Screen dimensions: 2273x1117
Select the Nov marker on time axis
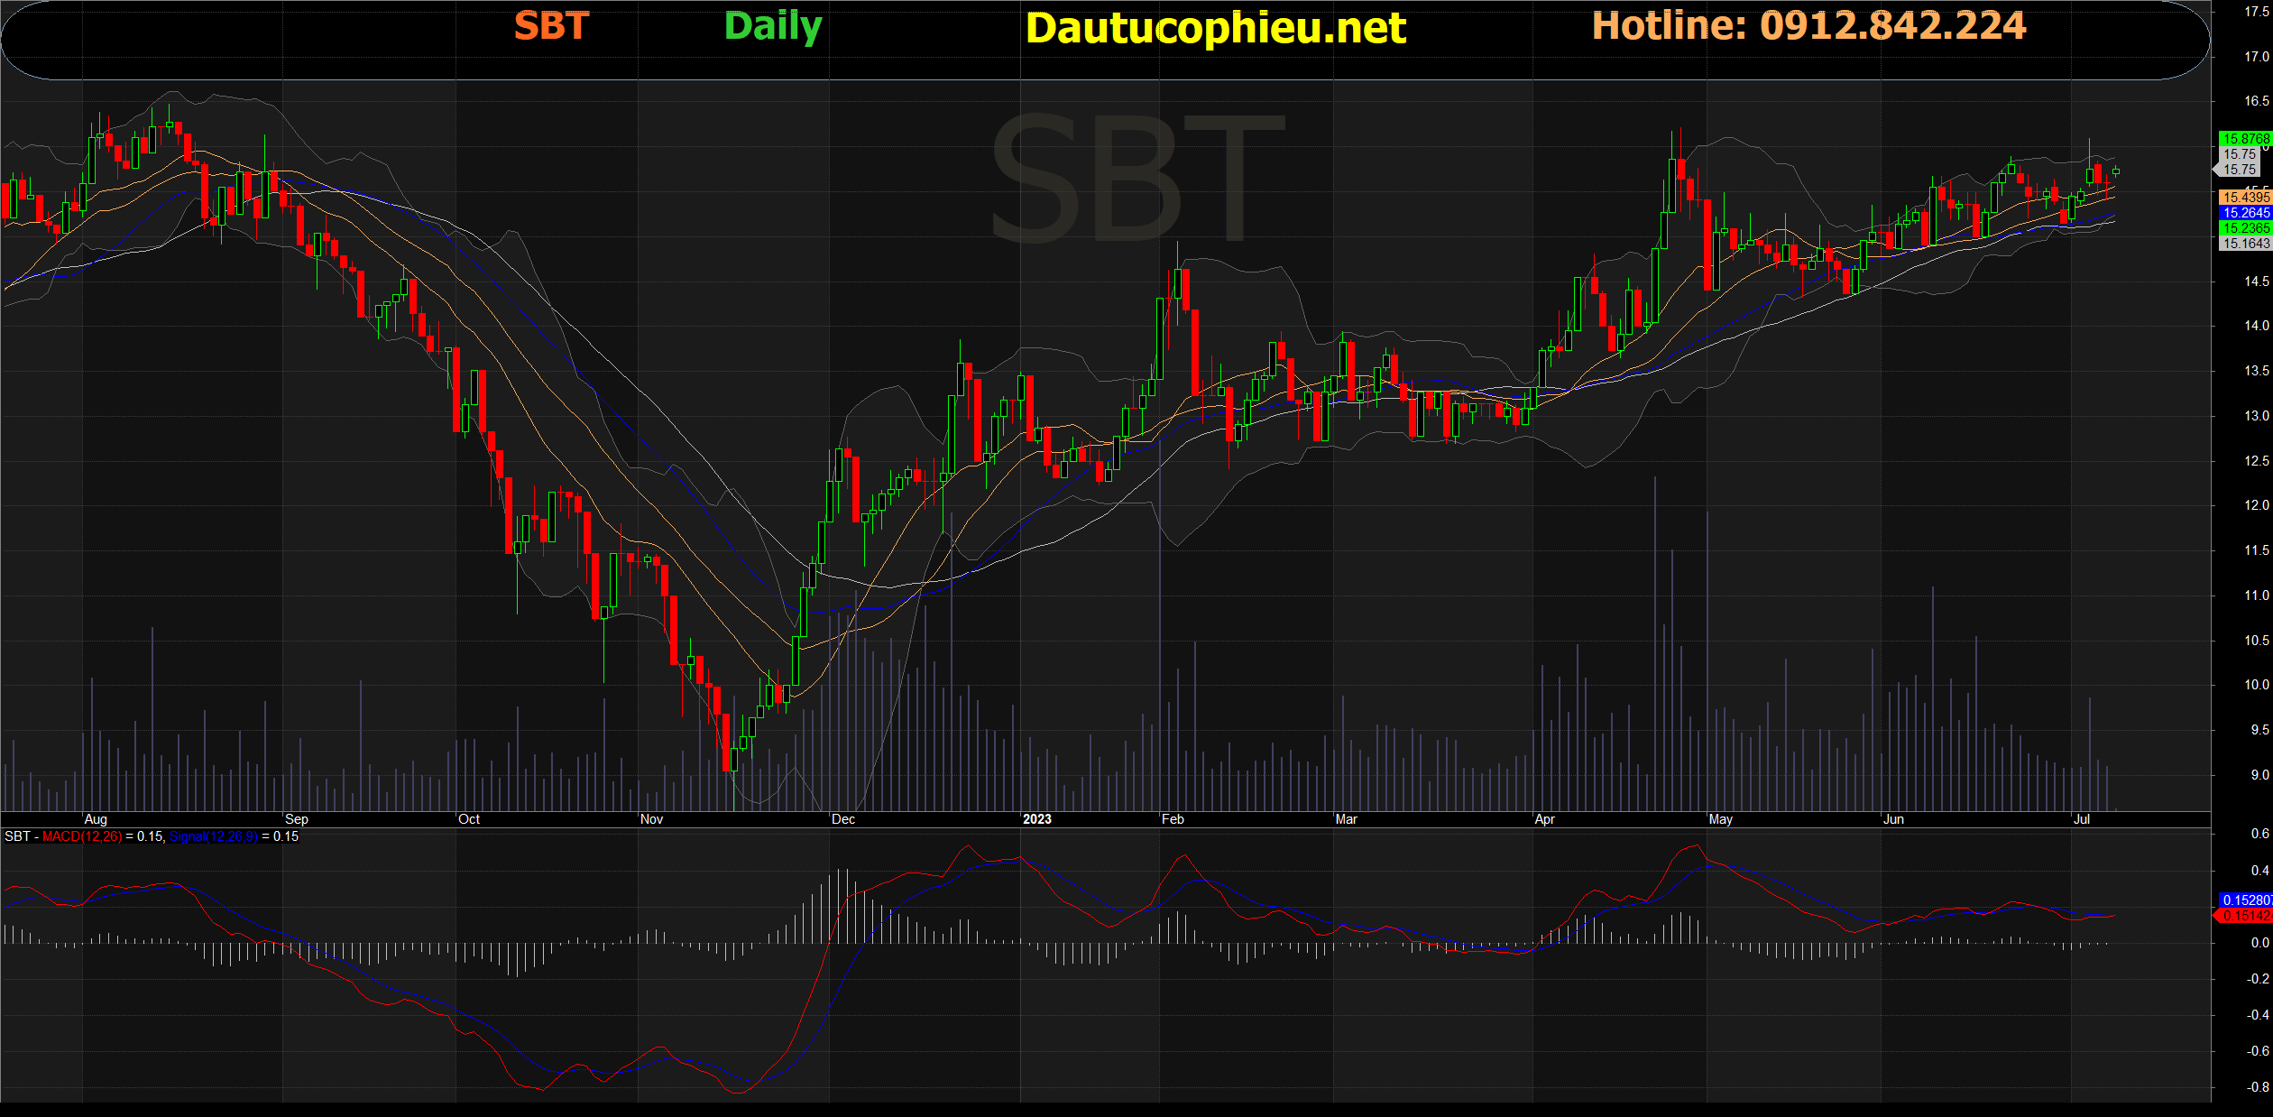651,819
